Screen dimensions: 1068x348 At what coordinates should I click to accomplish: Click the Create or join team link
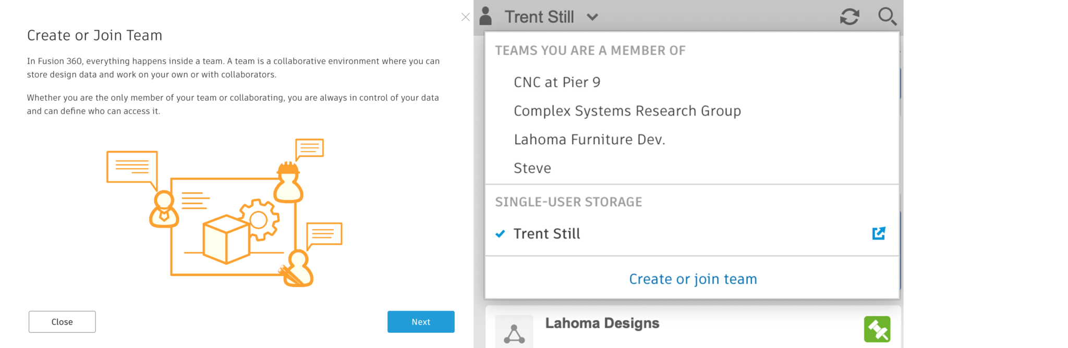click(692, 279)
